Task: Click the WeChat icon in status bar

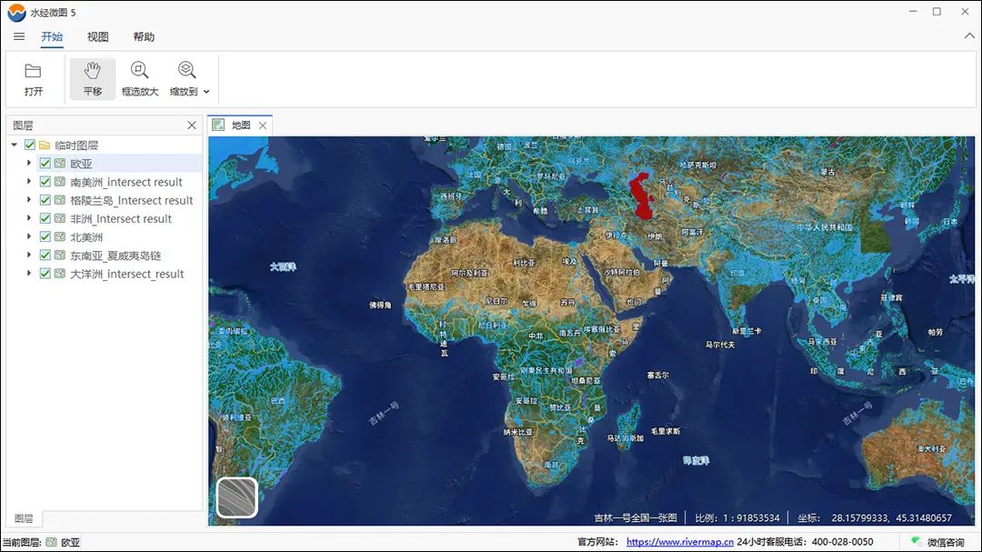Action: pos(917,541)
